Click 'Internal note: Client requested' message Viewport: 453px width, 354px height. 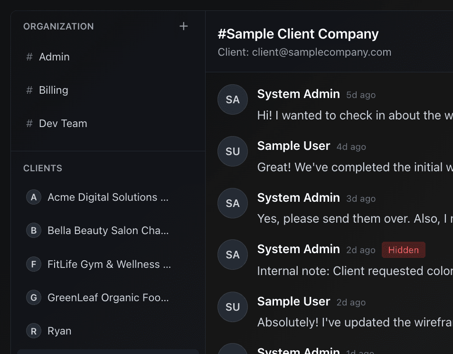pyautogui.click(x=355, y=271)
